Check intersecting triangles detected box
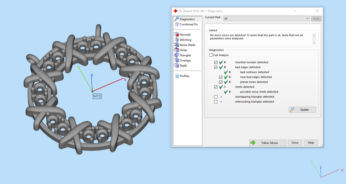The width and height of the screenshot is (346, 184). (x=216, y=102)
